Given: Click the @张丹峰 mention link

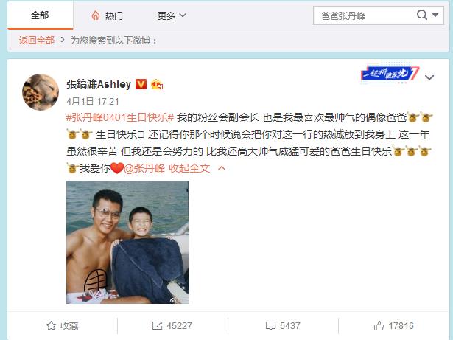Looking at the screenshot, I should click(x=144, y=168).
